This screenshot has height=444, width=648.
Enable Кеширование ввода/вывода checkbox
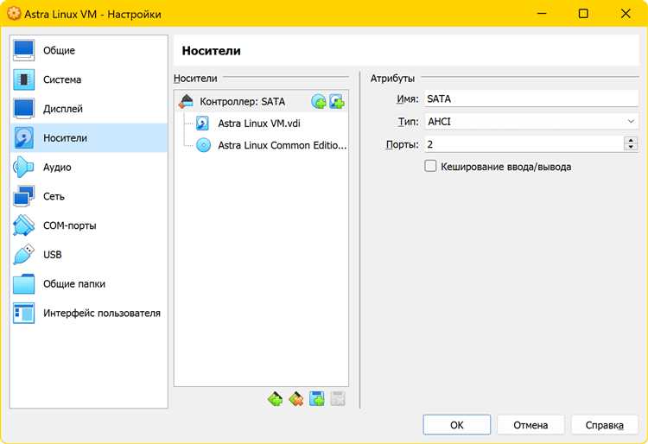(430, 166)
